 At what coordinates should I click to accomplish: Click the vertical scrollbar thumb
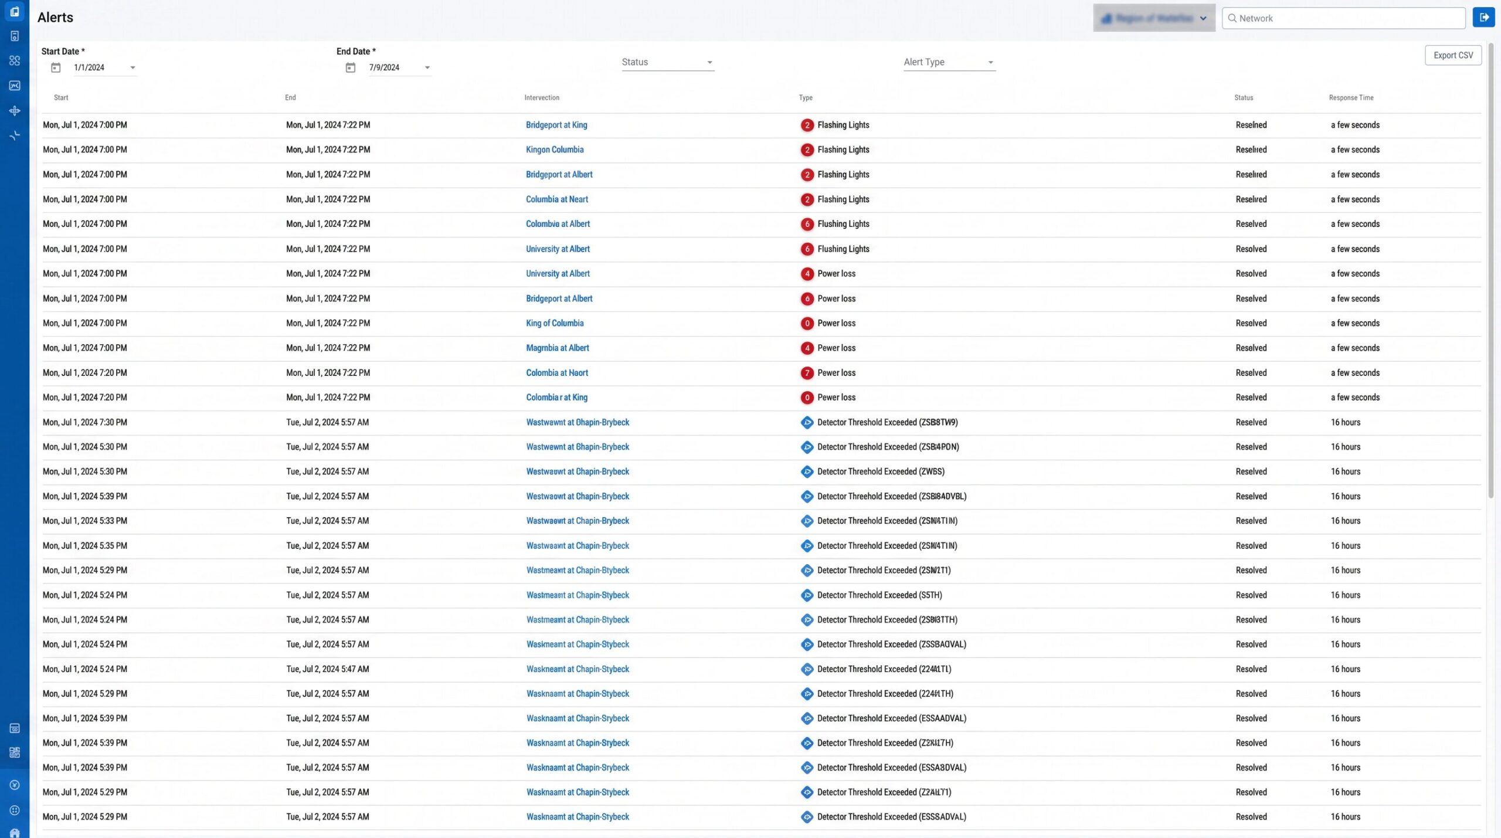[1491, 270]
